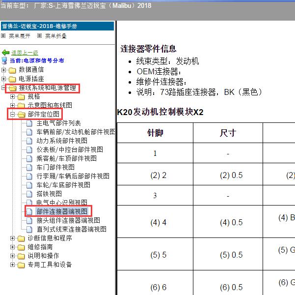Click the 乘客舱/车顶部件视图 page icon
Screen dimensions: 295x295
29,158
